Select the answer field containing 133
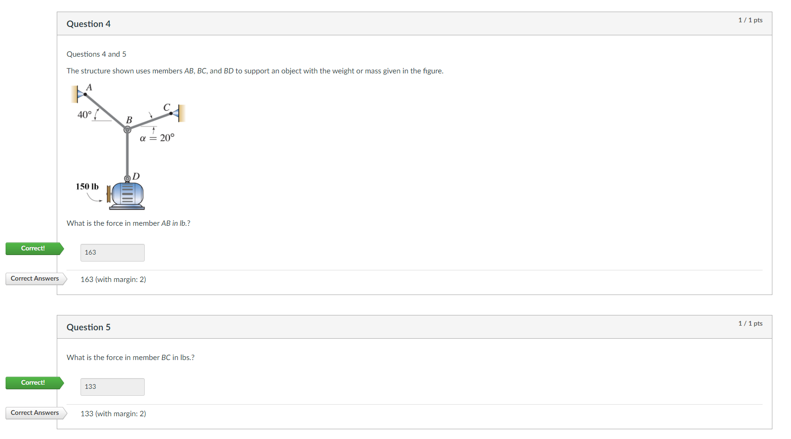Viewport: 791px width, 439px height. [x=112, y=387]
